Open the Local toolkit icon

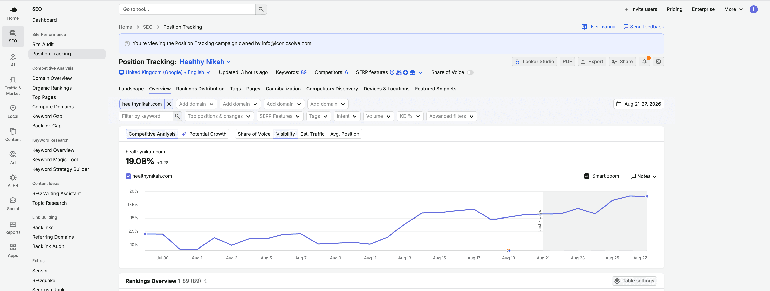tap(13, 112)
